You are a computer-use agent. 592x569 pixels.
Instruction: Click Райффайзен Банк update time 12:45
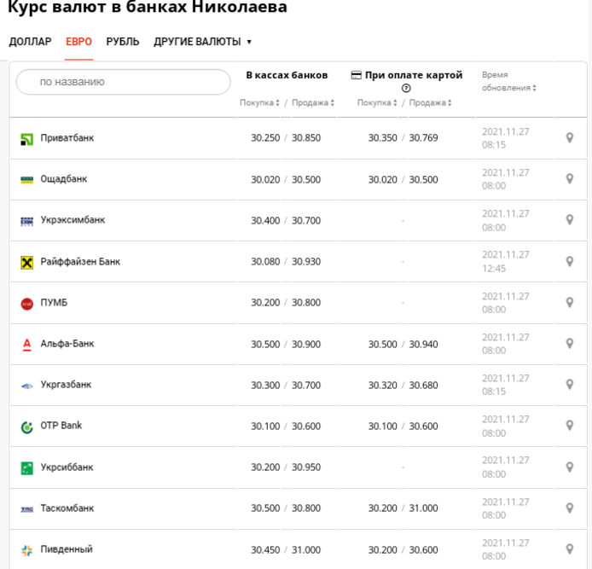coord(494,269)
